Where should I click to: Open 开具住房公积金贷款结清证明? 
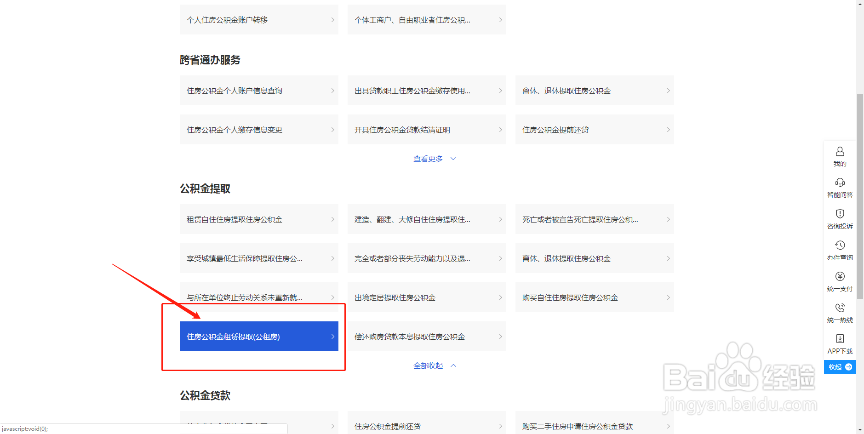click(x=427, y=130)
